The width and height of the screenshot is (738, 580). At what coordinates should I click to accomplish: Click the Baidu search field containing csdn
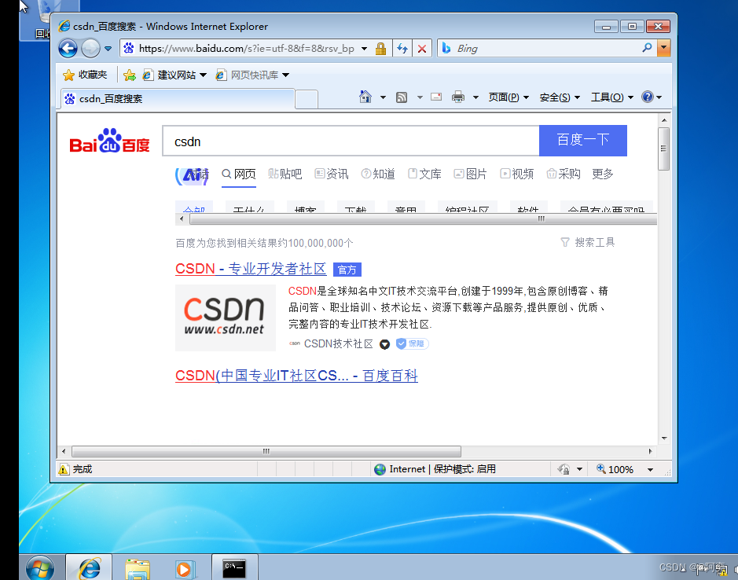[x=351, y=141]
